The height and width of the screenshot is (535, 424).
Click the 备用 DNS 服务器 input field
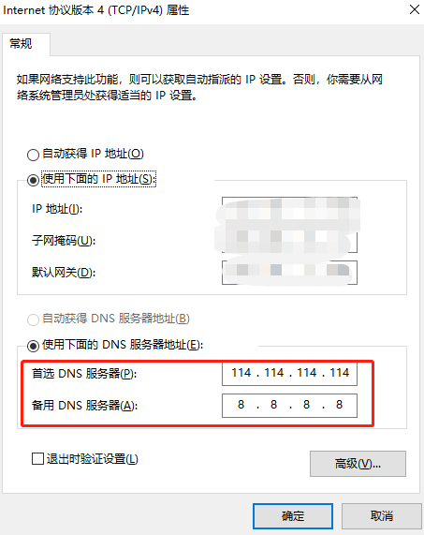[x=289, y=406]
